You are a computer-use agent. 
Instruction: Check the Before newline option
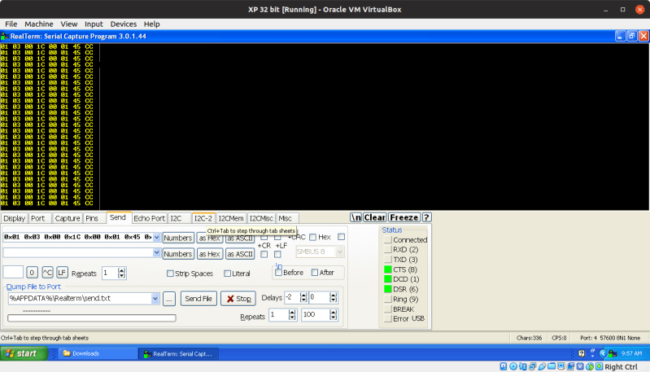tap(278, 273)
